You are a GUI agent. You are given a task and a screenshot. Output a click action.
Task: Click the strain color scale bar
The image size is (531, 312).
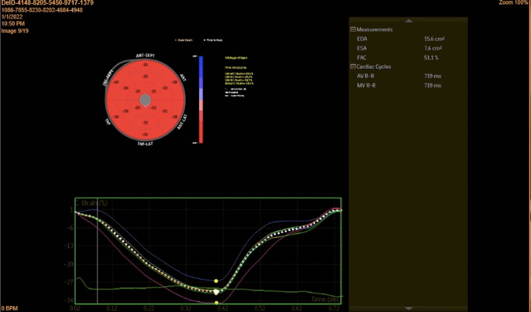point(201,99)
